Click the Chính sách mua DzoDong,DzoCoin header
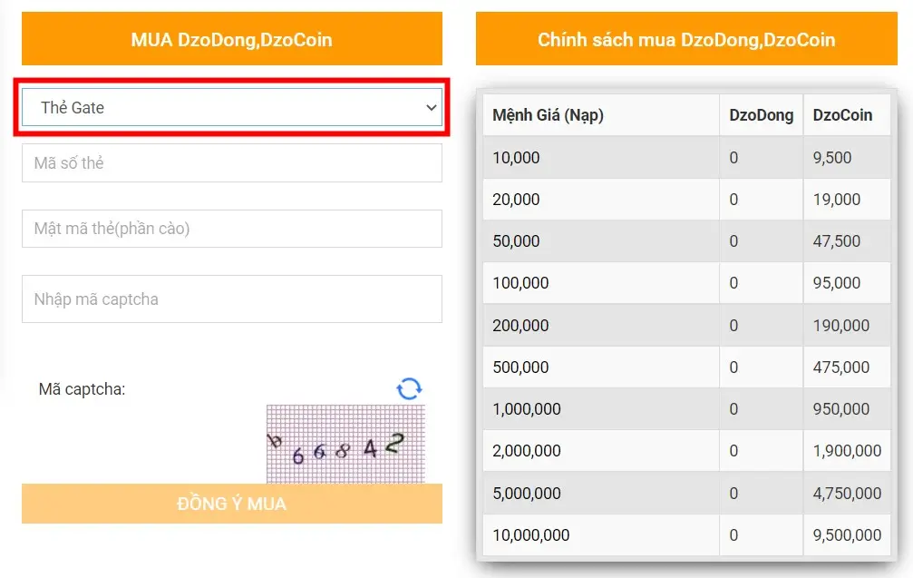913x578 pixels. point(685,39)
